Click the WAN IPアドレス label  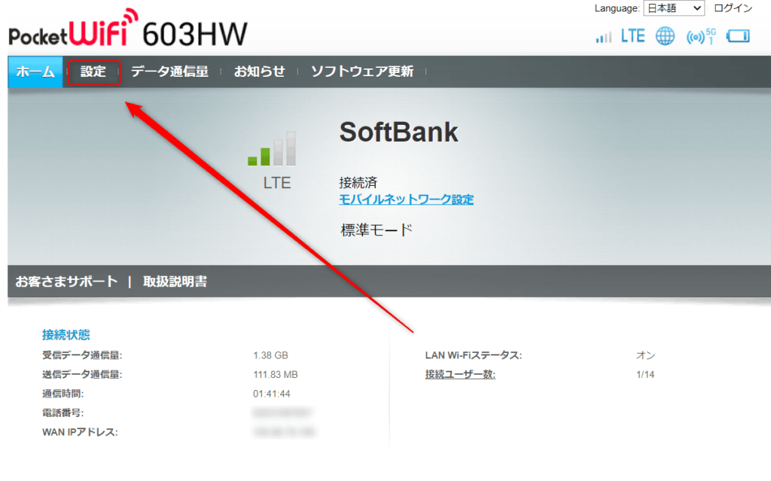80,432
